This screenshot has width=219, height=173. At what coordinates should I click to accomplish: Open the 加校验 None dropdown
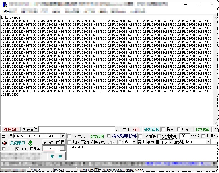(208, 142)
